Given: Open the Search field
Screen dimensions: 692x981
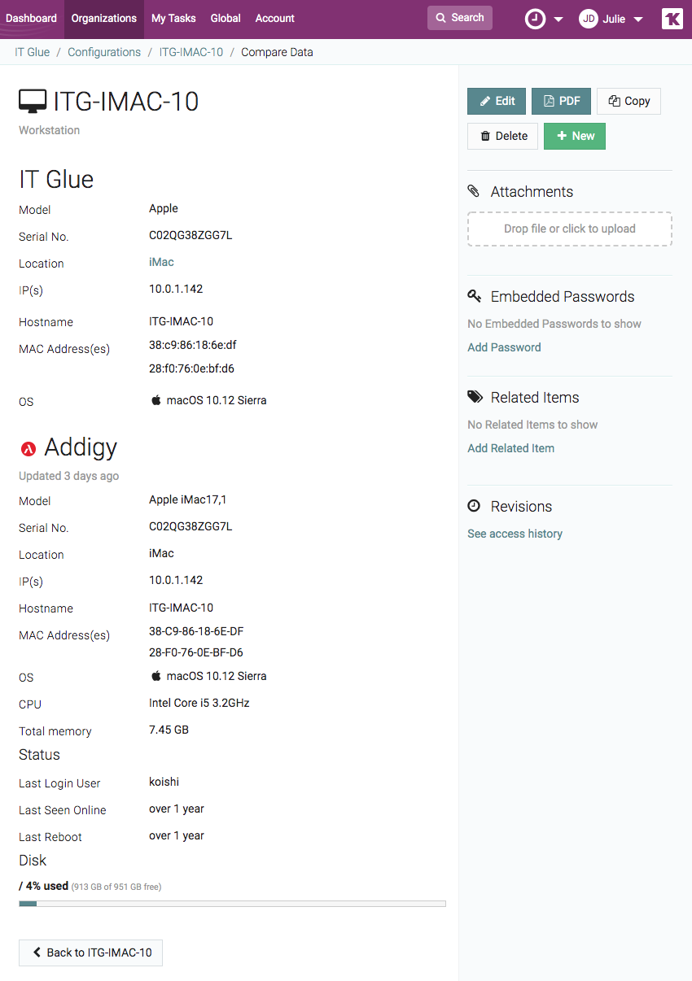Looking at the screenshot, I should (x=460, y=18).
